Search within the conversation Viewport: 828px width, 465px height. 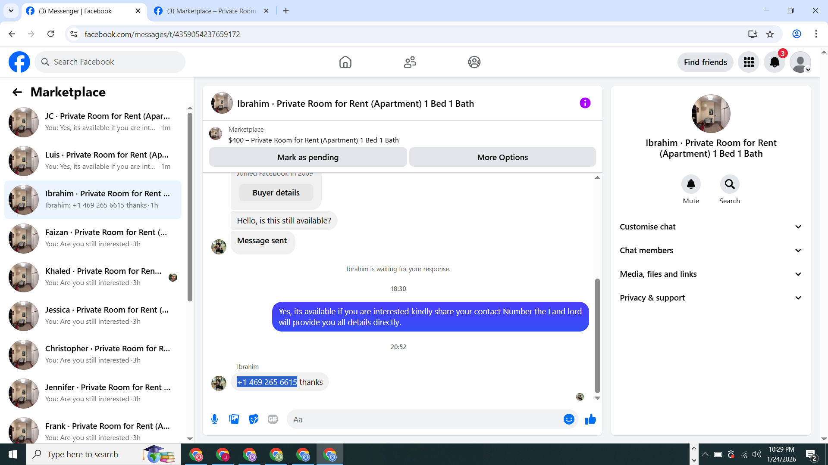[730, 184]
